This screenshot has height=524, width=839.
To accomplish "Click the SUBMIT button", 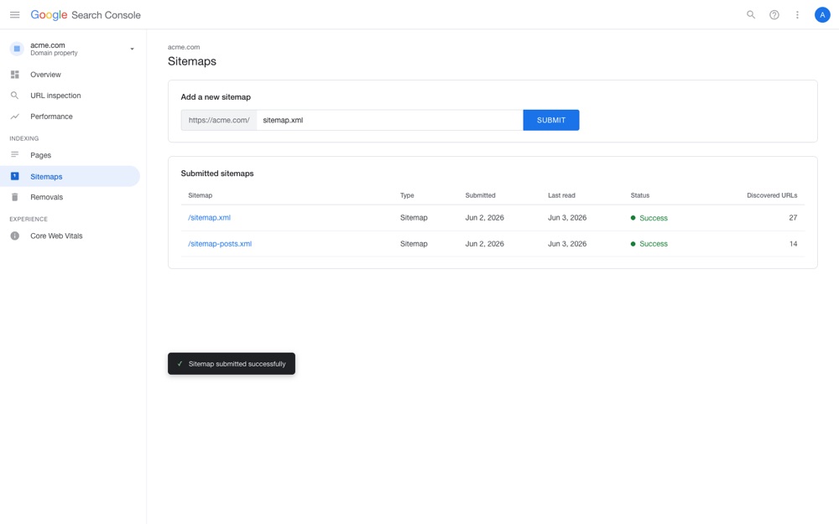I will (551, 120).
